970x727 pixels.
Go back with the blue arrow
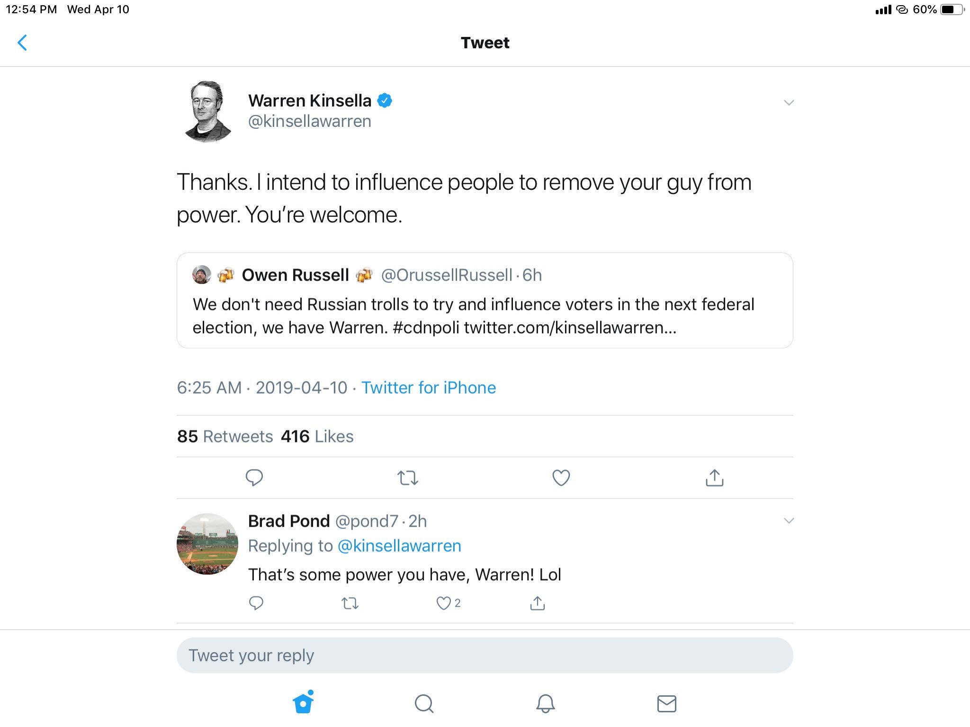(x=22, y=43)
